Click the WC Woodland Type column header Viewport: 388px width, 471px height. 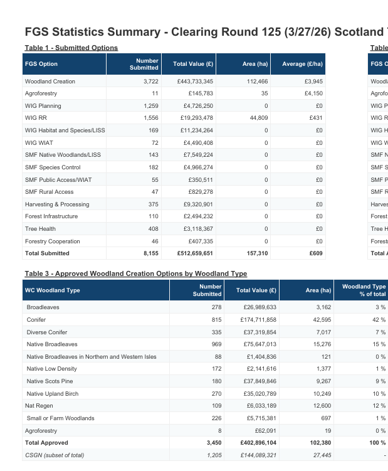(x=53, y=290)
